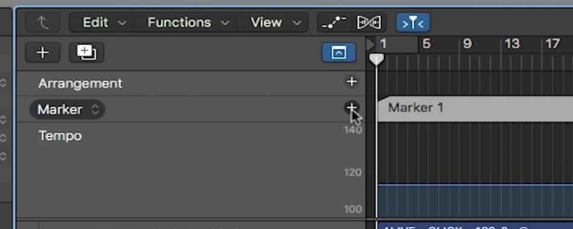Viewport: 573px width, 229px height.
Task: Open the Functions menu
Action: coord(187,23)
